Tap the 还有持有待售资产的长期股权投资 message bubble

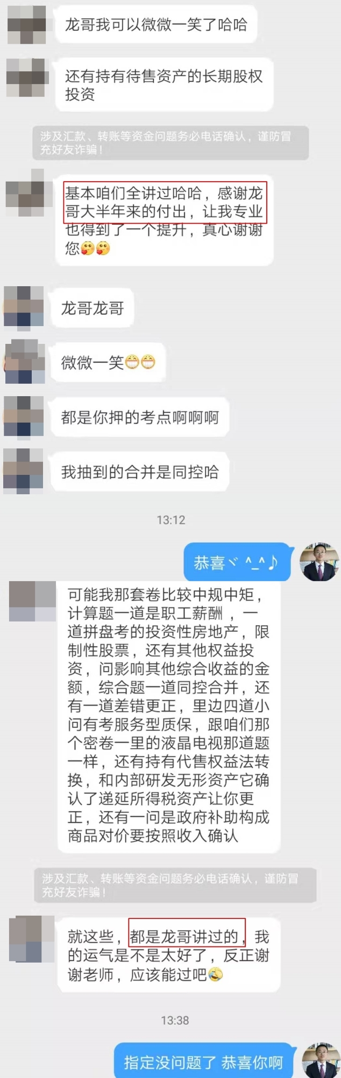[x=164, y=85]
